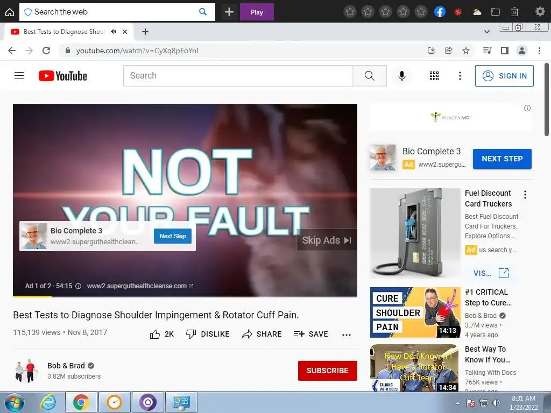
Task: Open the Bob & Brad channel name link
Action: (66, 366)
